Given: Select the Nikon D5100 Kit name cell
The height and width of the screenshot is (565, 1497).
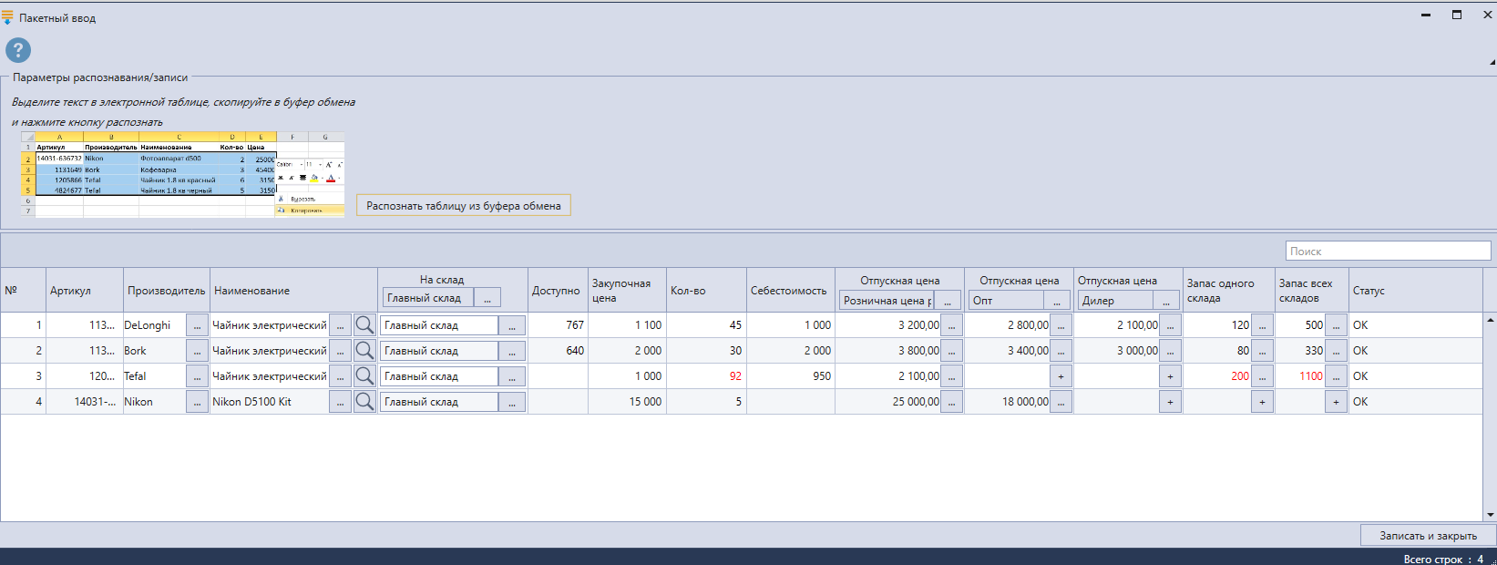Looking at the screenshot, I should [269, 402].
